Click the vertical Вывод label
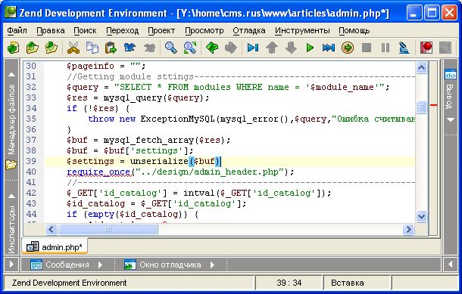462x294 pixels. point(450,97)
